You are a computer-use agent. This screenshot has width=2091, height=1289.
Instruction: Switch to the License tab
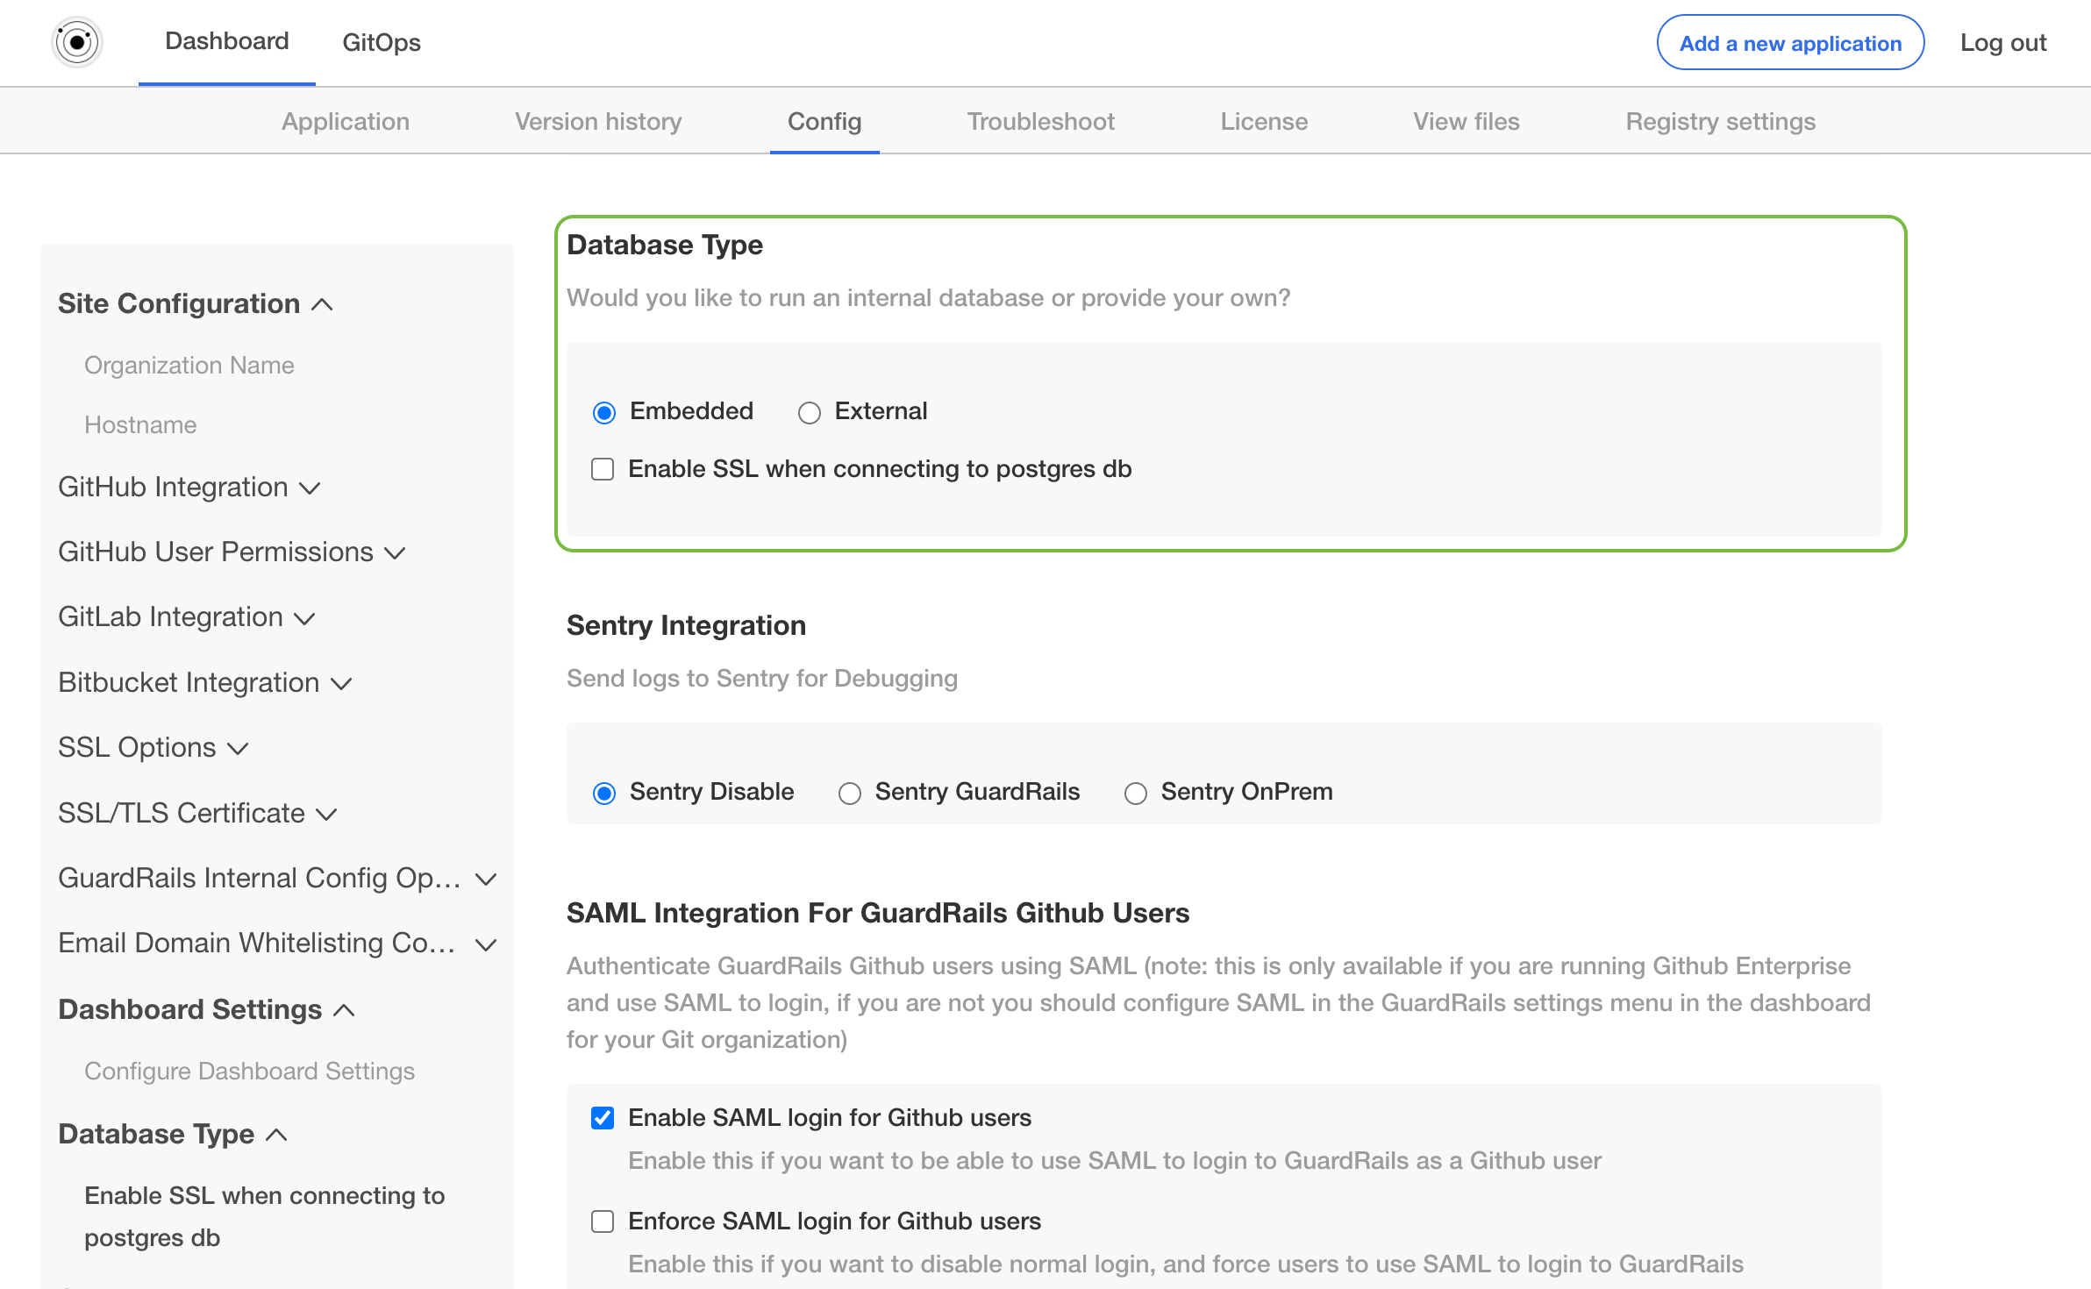point(1264,121)
